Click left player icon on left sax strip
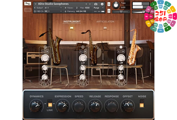The width and height of the screenshot is (177, 120). point(41,81)
